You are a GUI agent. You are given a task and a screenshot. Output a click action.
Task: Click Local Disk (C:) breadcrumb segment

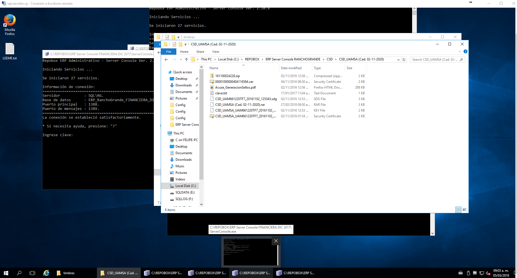click(x=228, y=59)
